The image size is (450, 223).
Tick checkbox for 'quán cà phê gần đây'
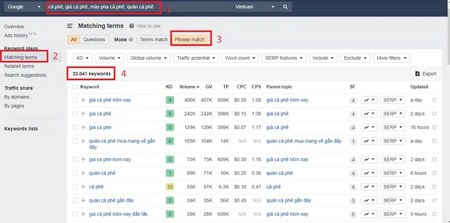75,200
